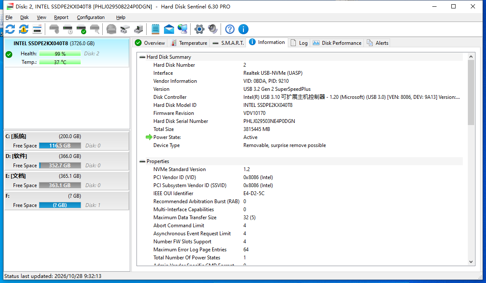The height and width of the screenshot is (283, 486).
Task: Click the (? GB) free space bar
Action: [x=60, y=205]
